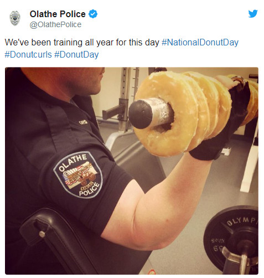Screen dimensions: 264x278
Task: Click the OPD collar lettering on uniform
Action: (x=83, y=122)
